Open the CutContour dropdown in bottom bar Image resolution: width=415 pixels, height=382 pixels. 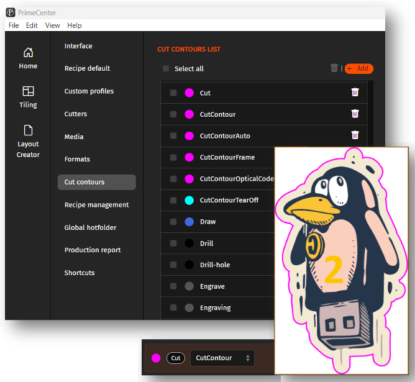[222, 358]
